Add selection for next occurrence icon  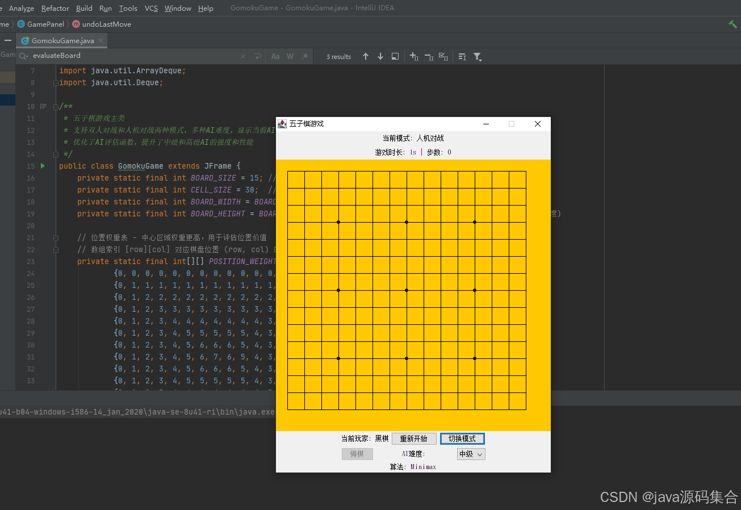click(x=415, y=56)
